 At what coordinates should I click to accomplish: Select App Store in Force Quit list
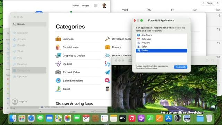161,35
